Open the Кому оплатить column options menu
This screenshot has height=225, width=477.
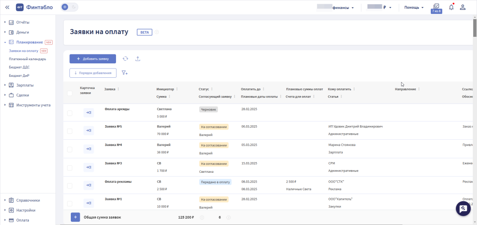pyautogui.click(x=354, y=89)
